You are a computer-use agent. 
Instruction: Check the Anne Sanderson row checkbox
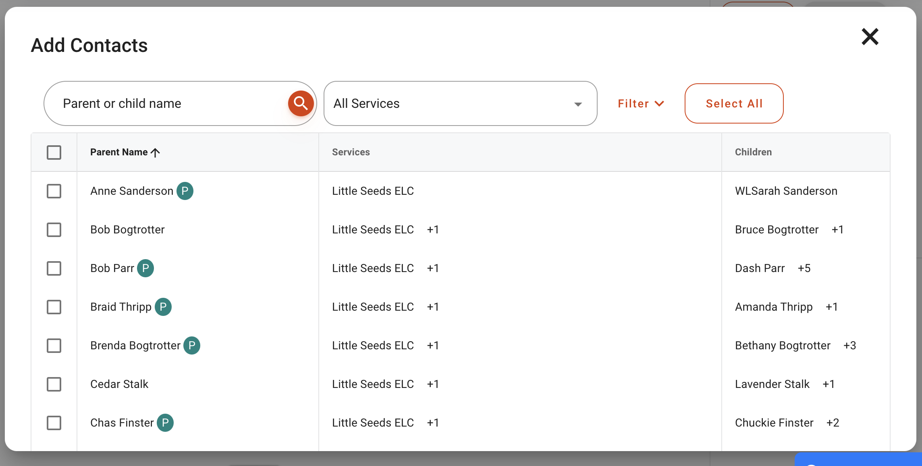54,191
